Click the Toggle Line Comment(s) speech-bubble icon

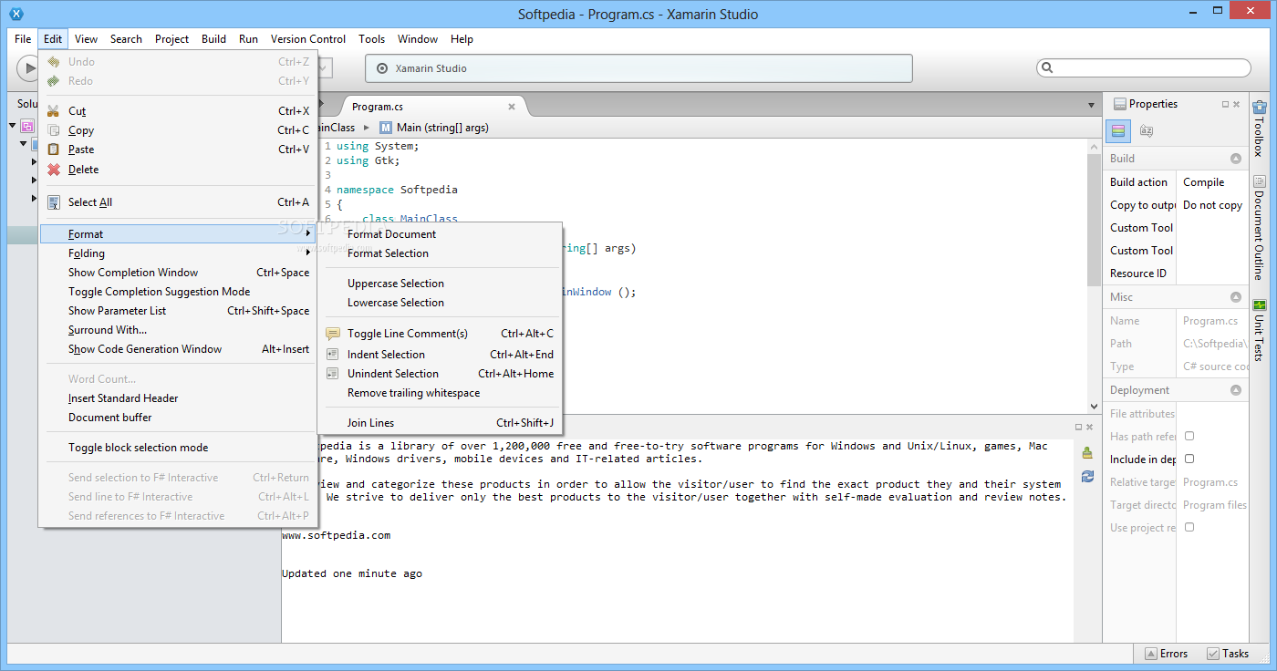point(333,334)
